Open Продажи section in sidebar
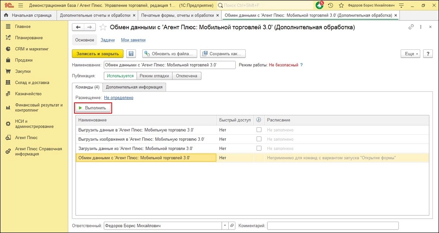 point(24,60)
